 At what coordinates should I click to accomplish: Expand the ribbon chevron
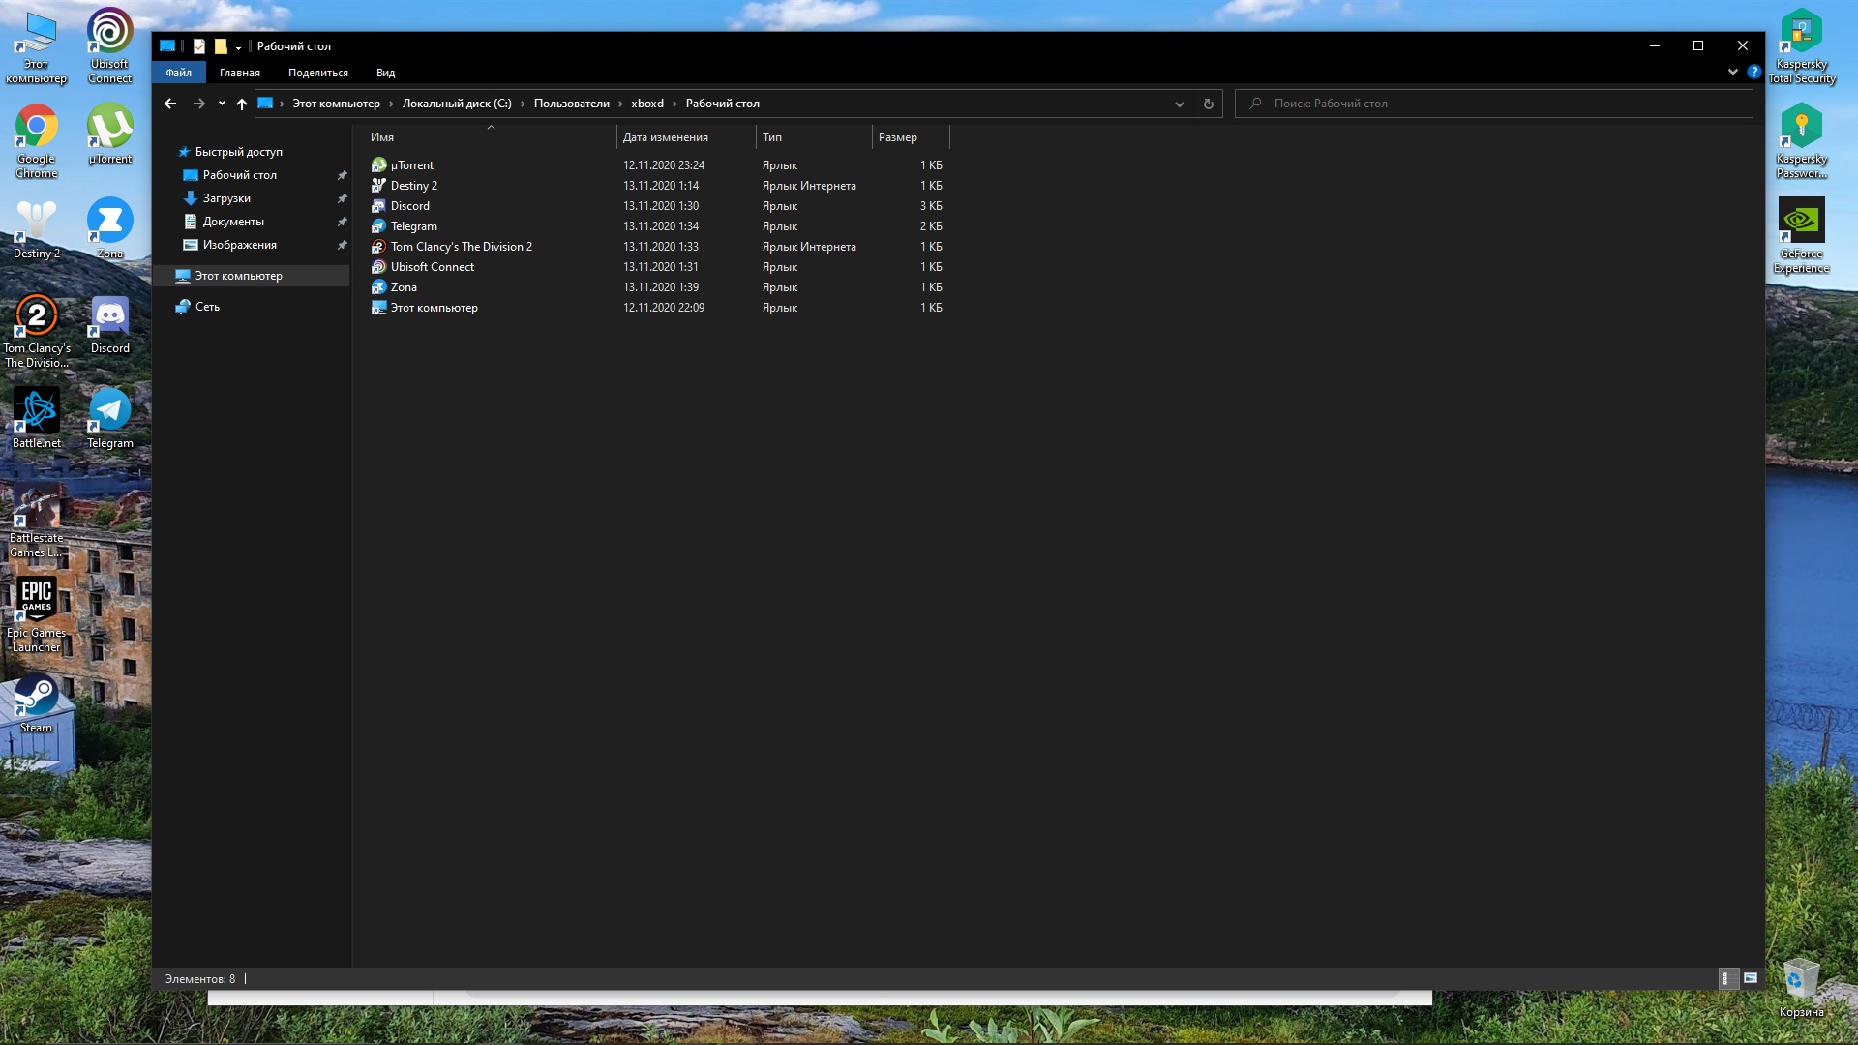1732,72
